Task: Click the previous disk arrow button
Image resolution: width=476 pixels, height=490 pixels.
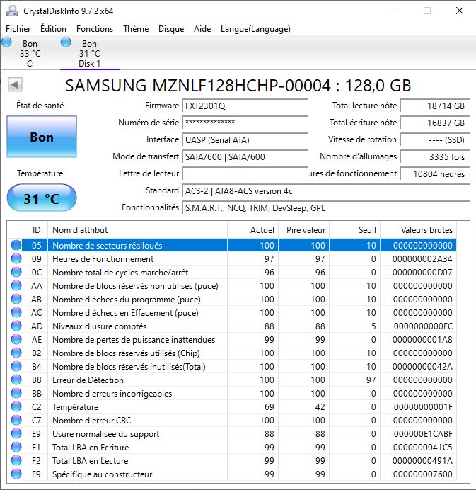Action: click(15, 85)
